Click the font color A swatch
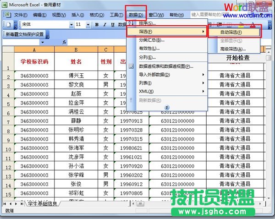Viewport: 275px width, 219px height. pyautogui.click(x=253, y=25)
